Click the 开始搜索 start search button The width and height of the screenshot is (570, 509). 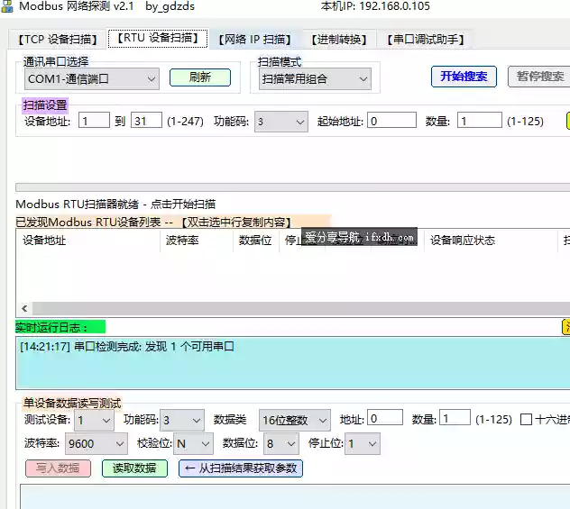[464, 77]
